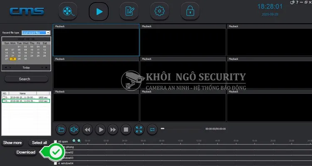Click the 22:00 timeline marker
The height and width of the screenshot is (166, 312).
292,141
